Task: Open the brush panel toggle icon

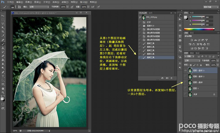Action: point(19,7)
